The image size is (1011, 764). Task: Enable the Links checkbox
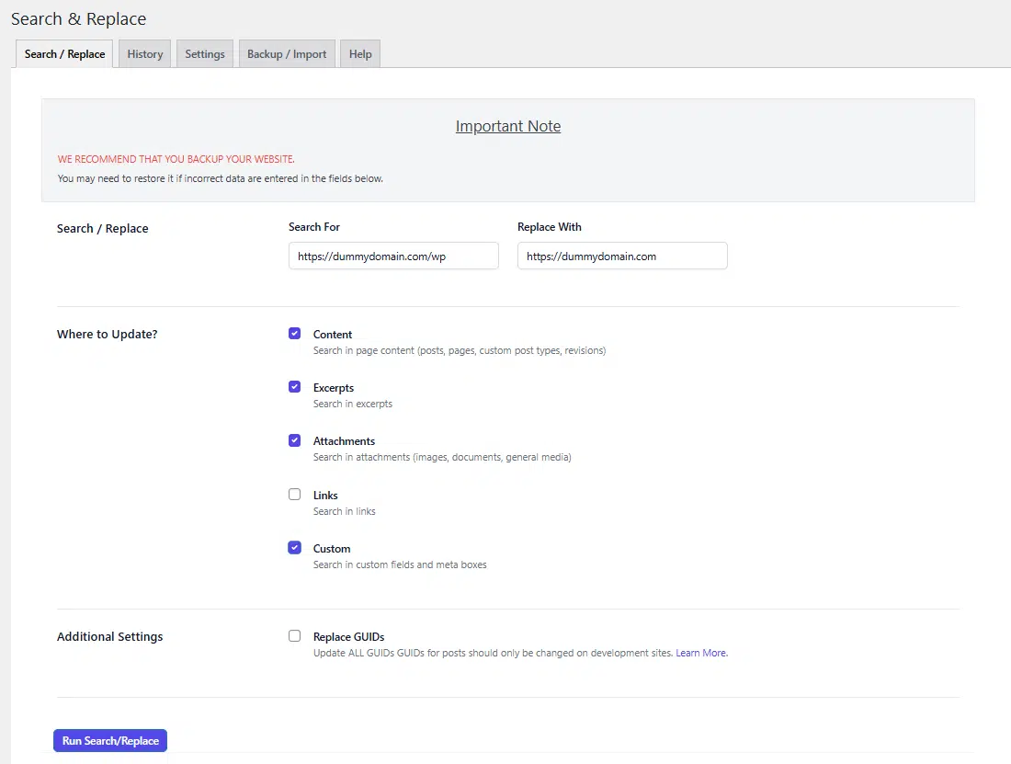pyautogui.click(x=294, y=495)
